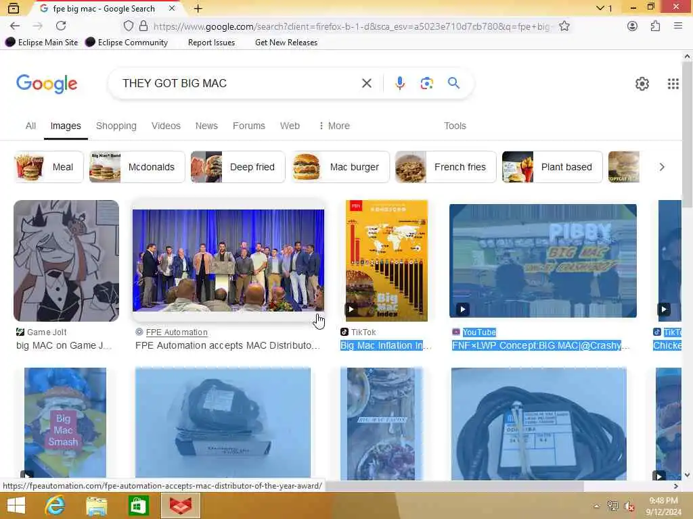693x519 pixels.
Task: Open the Windows Start button
Action: pyautogui.click(x=16, y=505)
